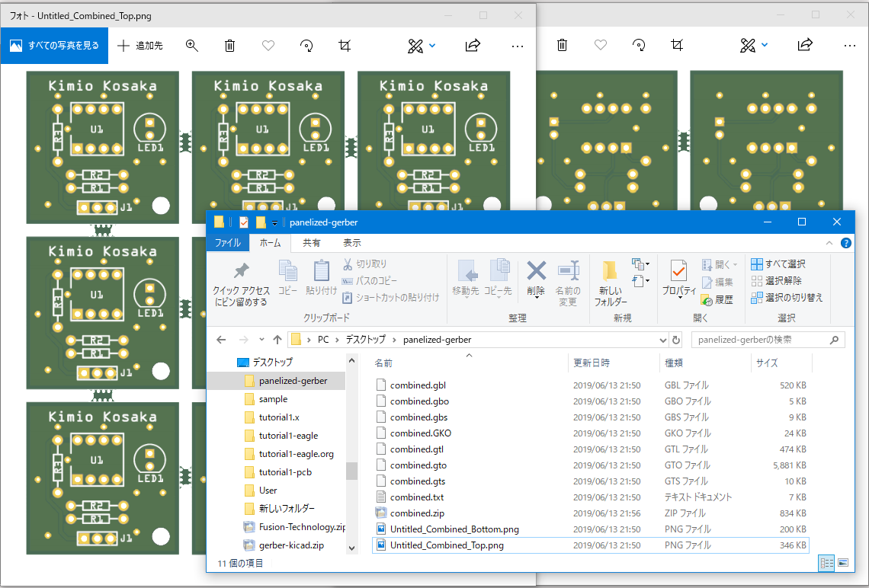Open プロパティ properties button
This screenshot has height=588, width=869.
point(679,280)
